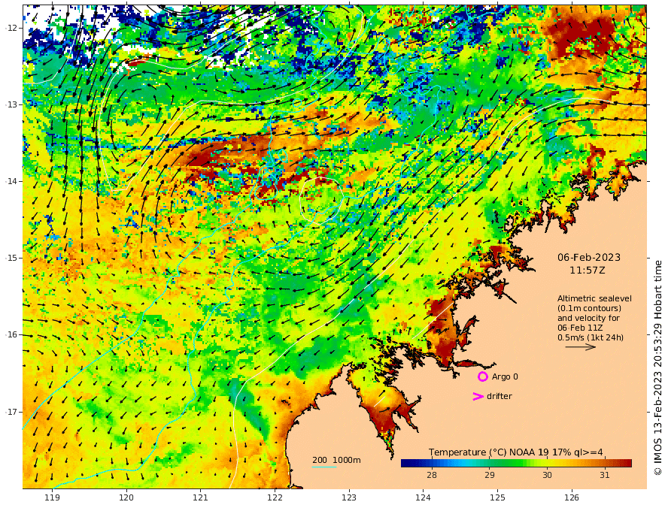The height and width of the screenshot is (511, 662).
Task: Click longitude label 124
Action: (424, 497)
